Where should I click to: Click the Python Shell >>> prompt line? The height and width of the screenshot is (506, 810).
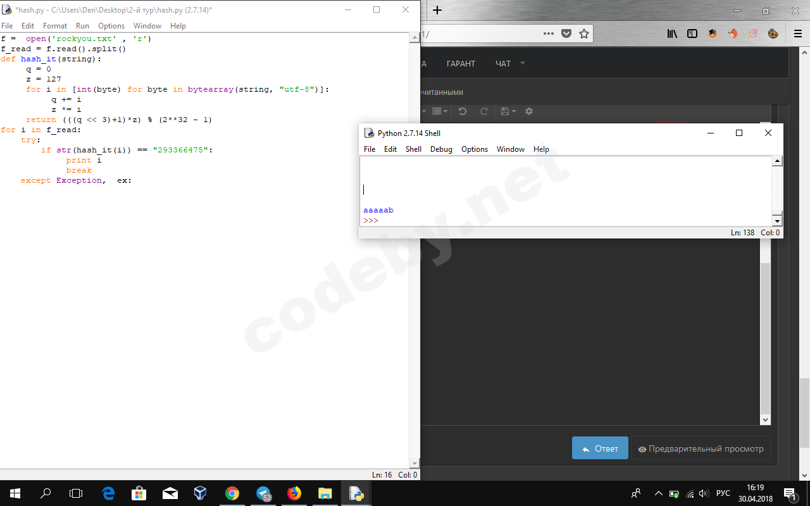point(371,220)
